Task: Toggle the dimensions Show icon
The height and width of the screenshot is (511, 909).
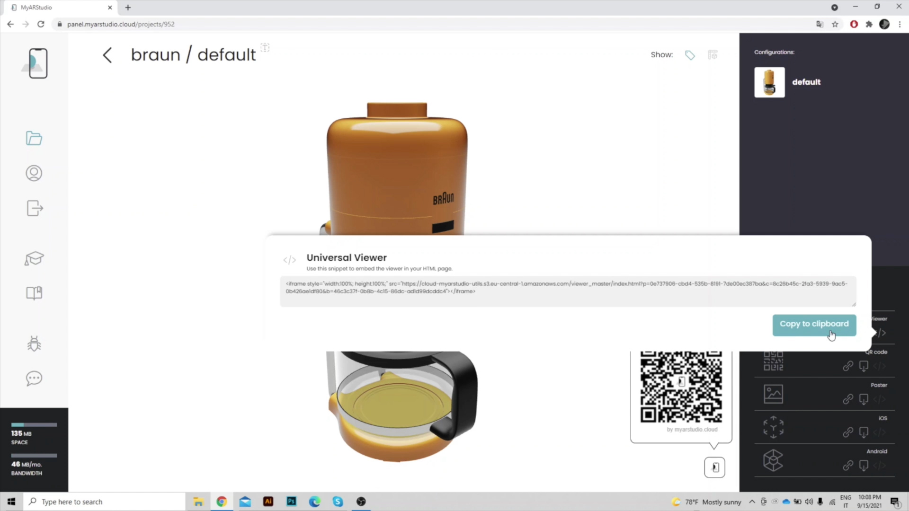Action: [x=713, y=55]
